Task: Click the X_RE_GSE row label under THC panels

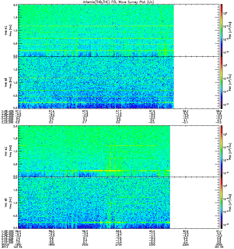Action: (7, 231)
